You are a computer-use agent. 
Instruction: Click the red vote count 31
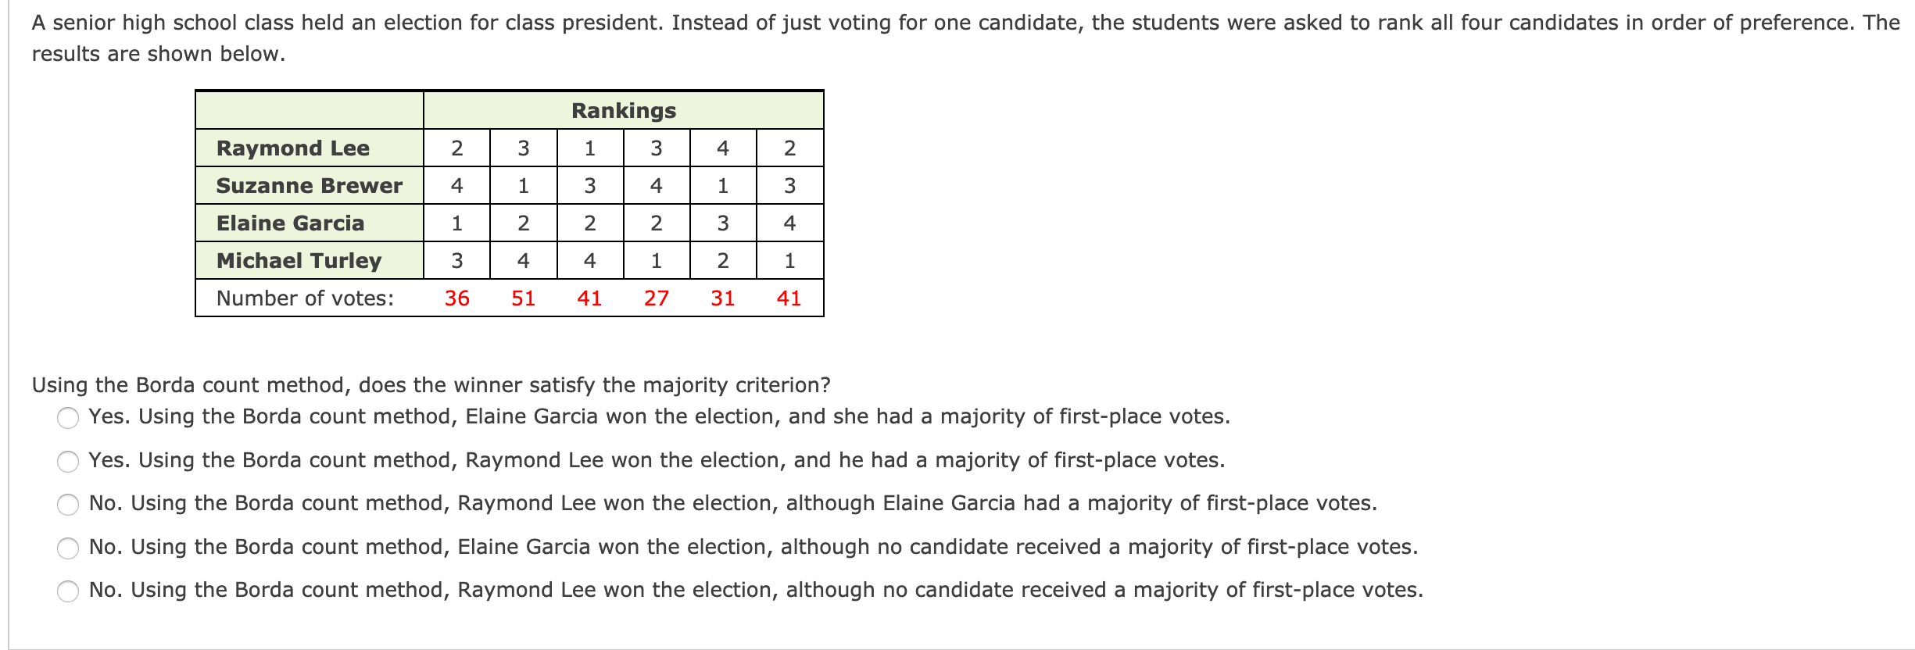tap(723, 298)
